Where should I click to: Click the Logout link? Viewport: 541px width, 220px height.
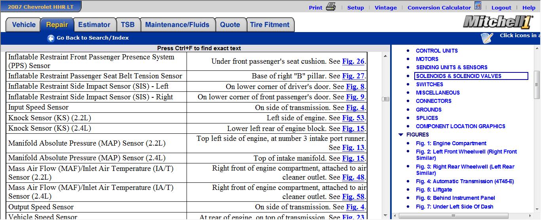click(501, 8)
